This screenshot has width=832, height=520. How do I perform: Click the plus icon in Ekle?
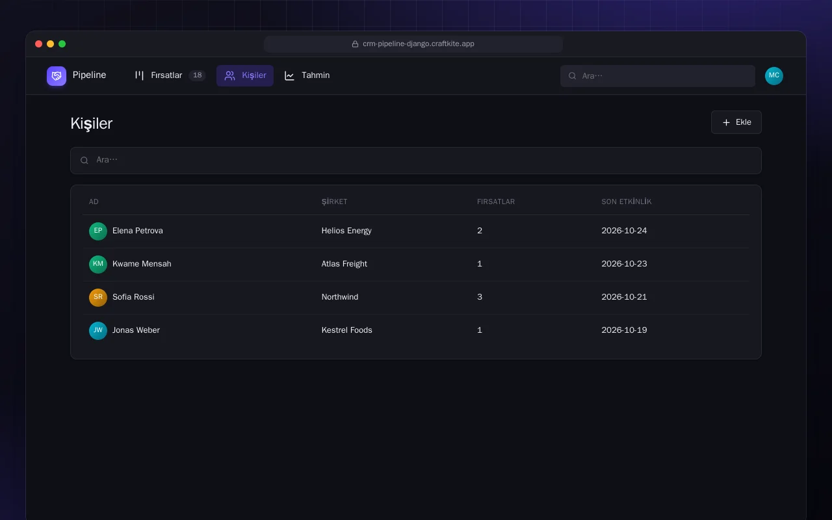coord(727,122)
